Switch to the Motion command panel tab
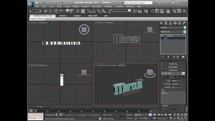This screenshot has width=215, height=121. pos(175,23)
